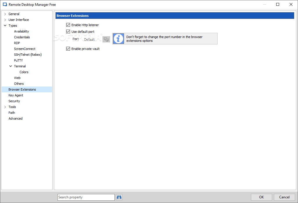Open the SSH/Telnet (Rebex) settings page
This screenshot has width=298, height=203.
28,55
